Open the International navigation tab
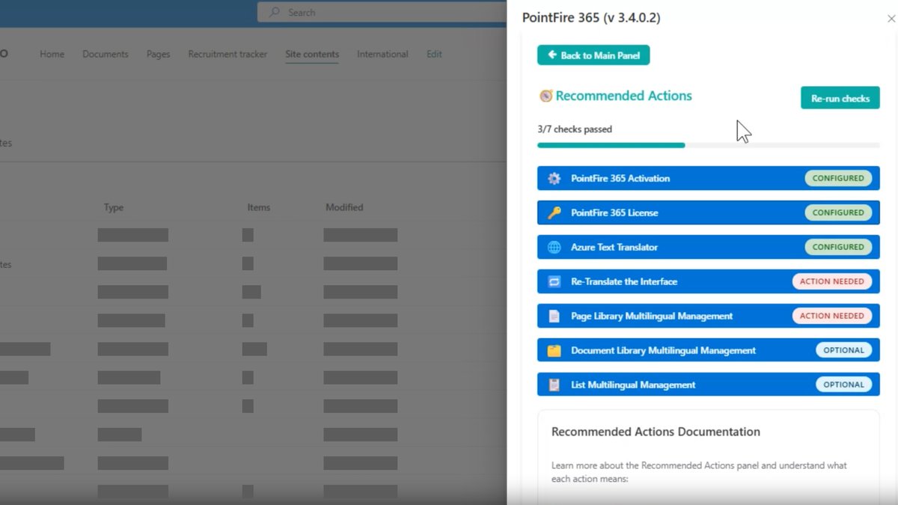Viewport: 898px width, 505px height. click(x=382, y=54)
